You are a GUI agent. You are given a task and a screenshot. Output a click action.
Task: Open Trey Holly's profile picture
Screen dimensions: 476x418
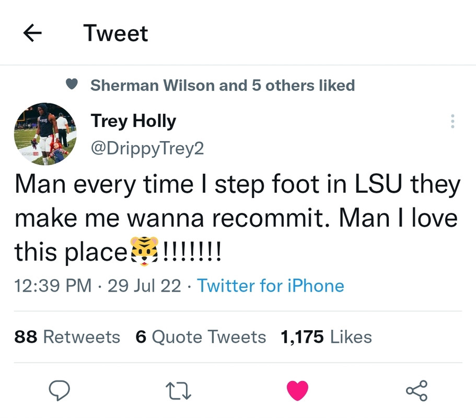click(45, 134)
